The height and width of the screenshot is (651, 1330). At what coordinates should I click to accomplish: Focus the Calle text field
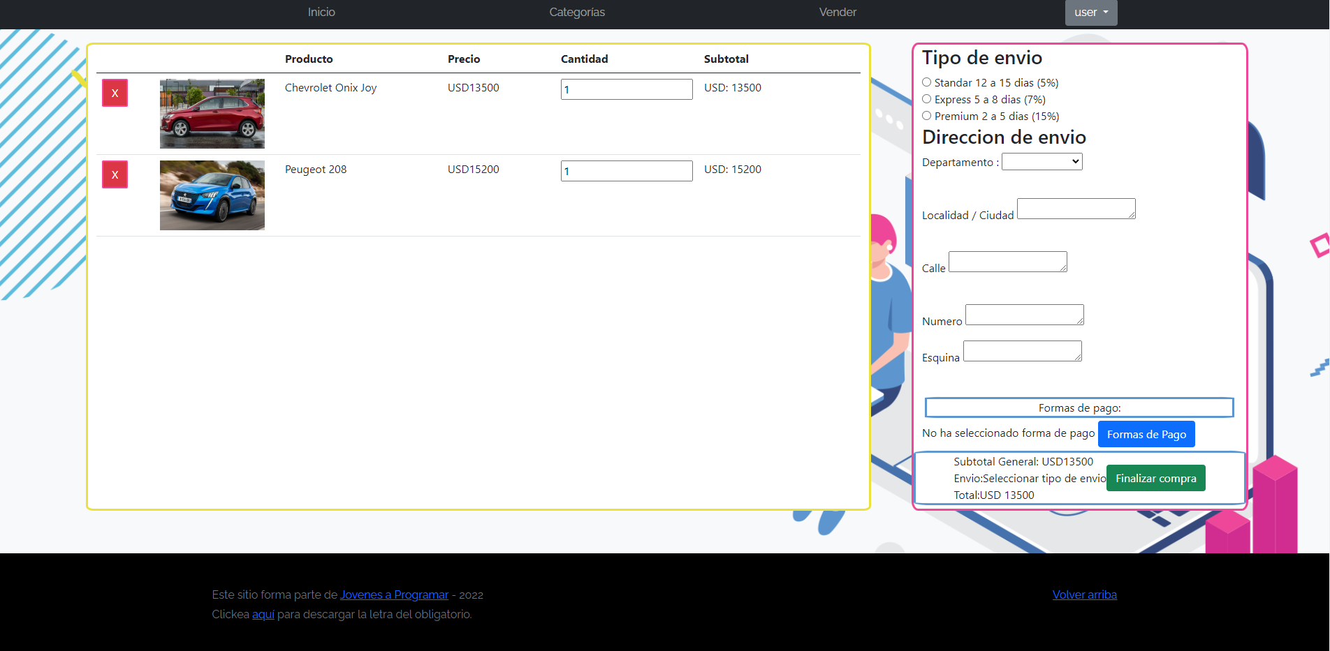click(1008, 262)
